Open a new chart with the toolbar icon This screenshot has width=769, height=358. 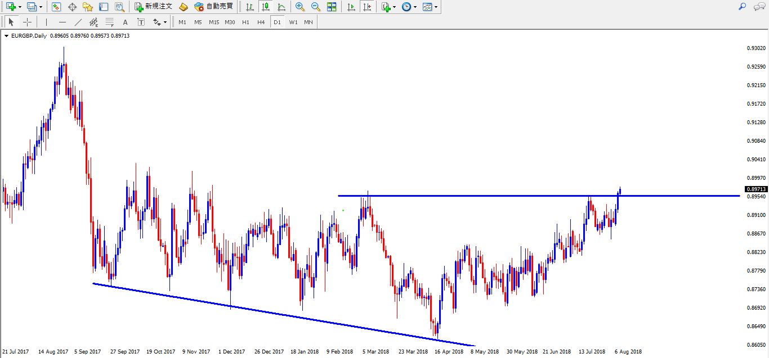coord(10,7)
